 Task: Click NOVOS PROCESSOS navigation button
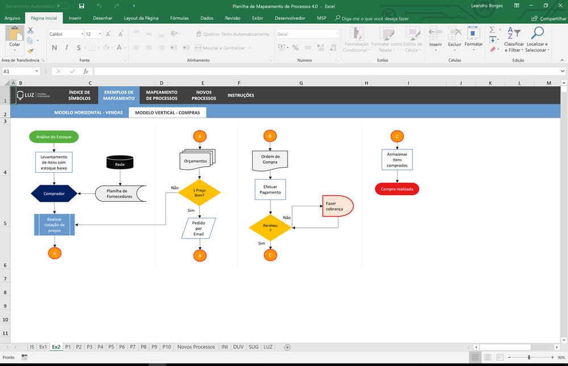click(x=203, y=95)
